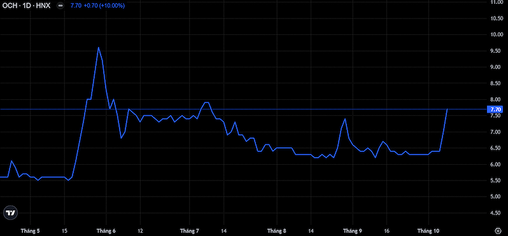Click the 15 label on time axis

pyautogui.click(x=64, y=231)
